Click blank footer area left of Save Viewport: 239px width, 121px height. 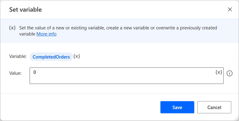[x=79, y=107]
